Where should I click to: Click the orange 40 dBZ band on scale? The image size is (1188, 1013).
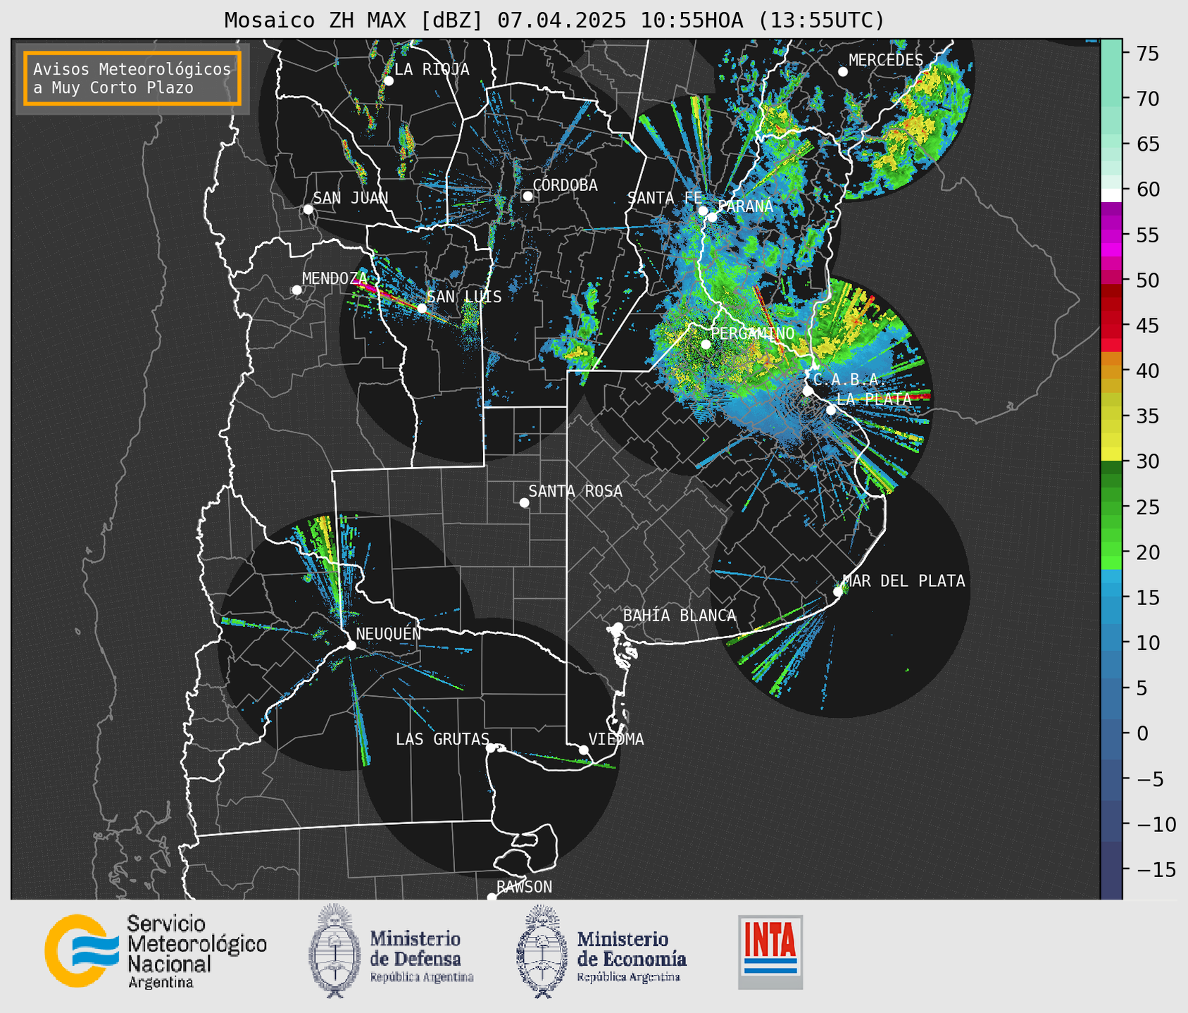pyautogui.click(x=1111, y=371)
